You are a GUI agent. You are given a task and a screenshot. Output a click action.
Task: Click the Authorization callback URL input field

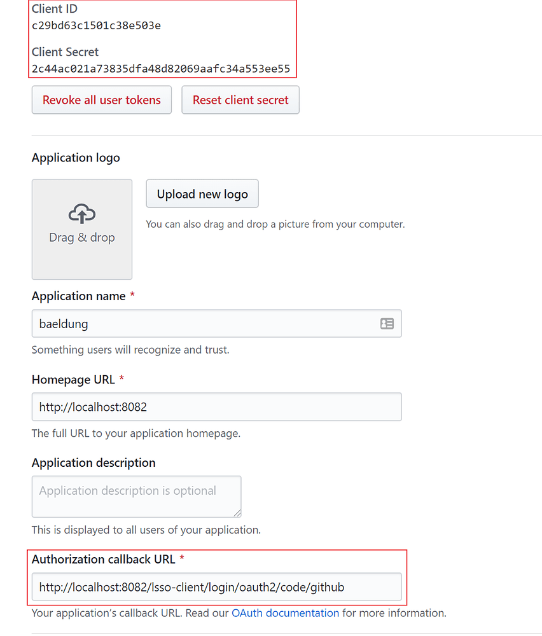coord(217,587)
